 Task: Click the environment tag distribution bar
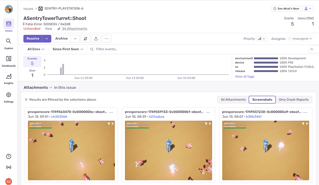point(266,58)
